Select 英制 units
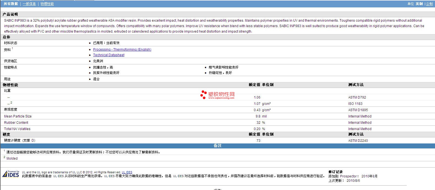Viewport: 435px width, 190px height. (419, 4)
